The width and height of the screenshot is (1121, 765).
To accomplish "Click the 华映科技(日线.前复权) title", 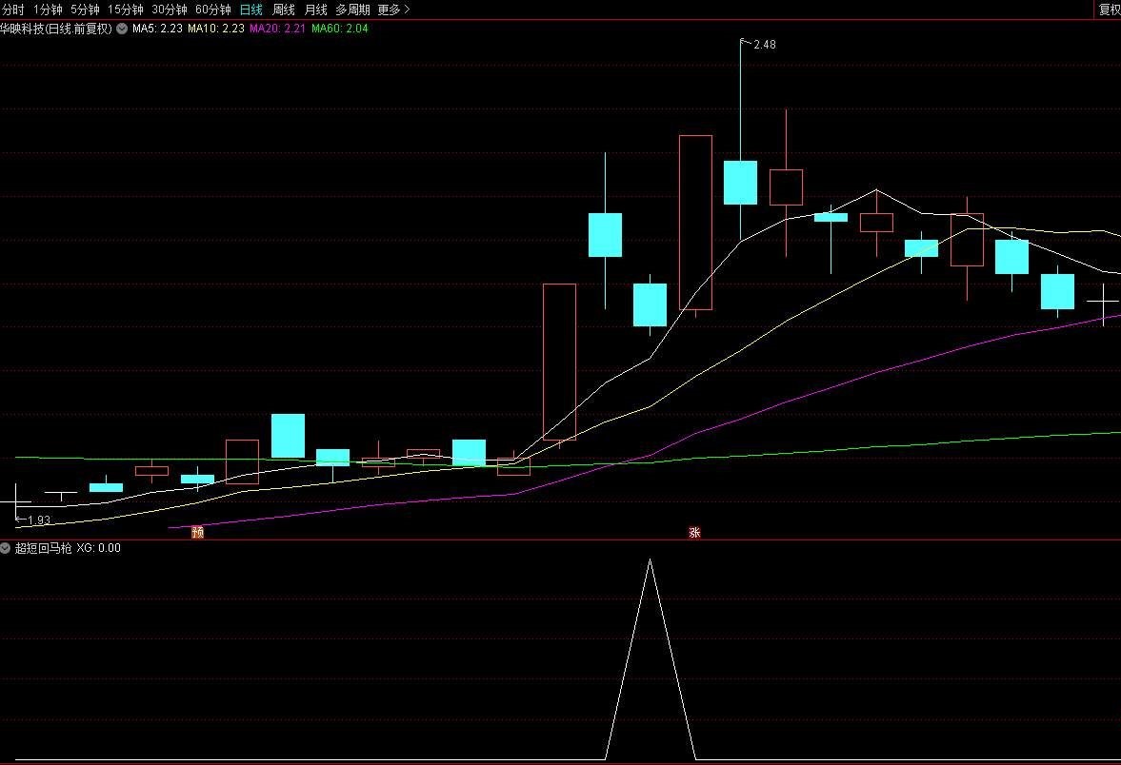I will coord(56,29).
